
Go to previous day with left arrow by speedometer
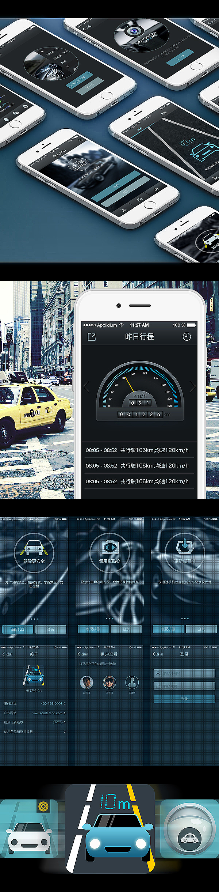click(87, 386)
